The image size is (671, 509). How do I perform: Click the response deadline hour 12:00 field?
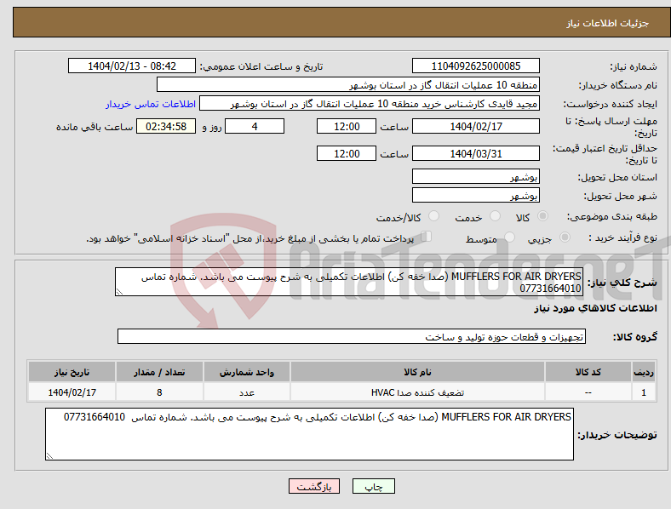[x=347, y=126]
